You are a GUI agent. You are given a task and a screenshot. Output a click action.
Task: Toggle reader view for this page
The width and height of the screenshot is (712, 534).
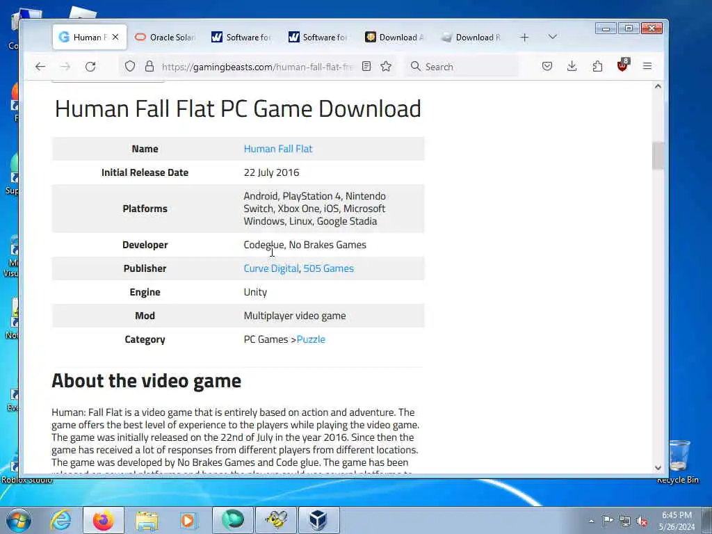366,67
